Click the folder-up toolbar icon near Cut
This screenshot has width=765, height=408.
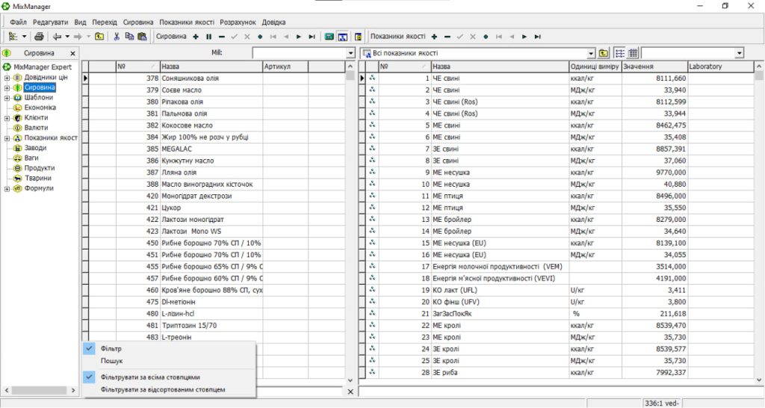(99, 37)
